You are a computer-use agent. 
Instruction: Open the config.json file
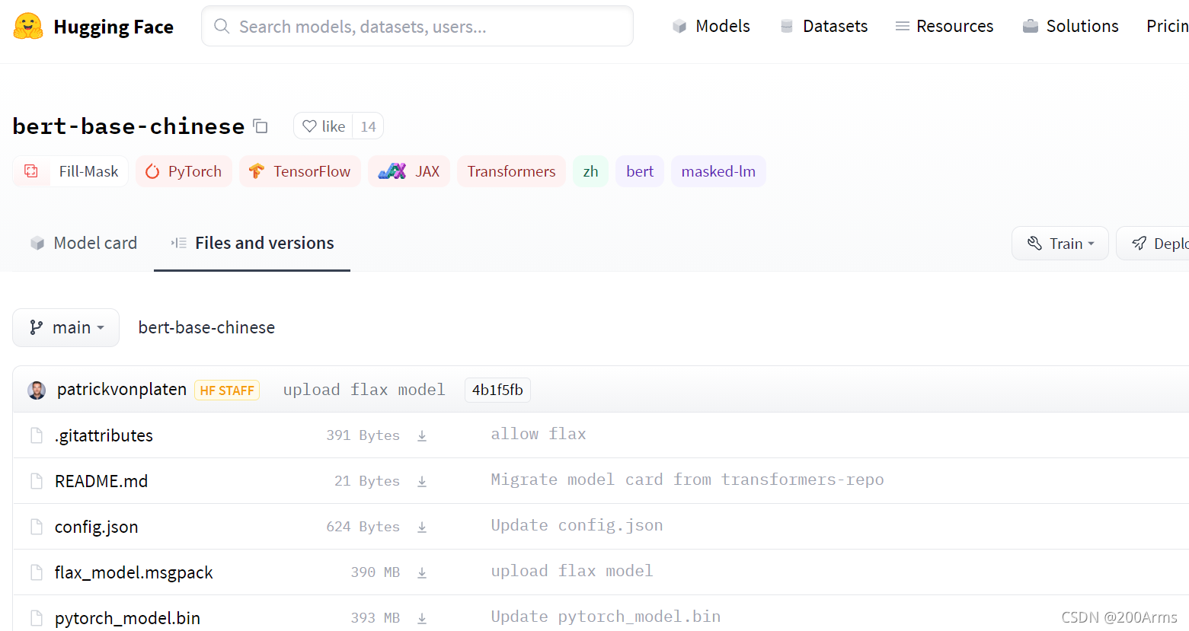coord(97,527)
